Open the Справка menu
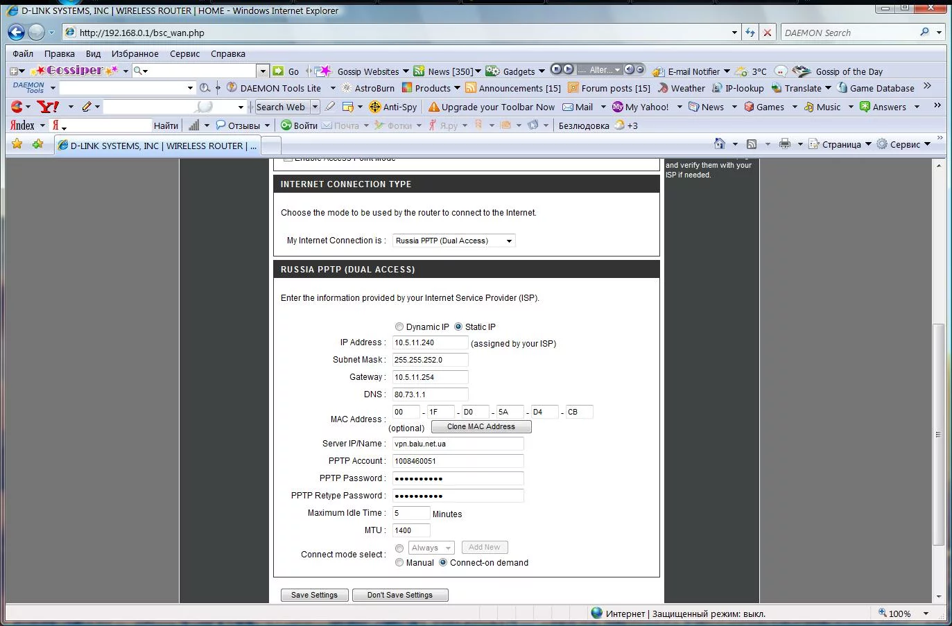Viewport: 952px width, 626px height. click(227, 53)
